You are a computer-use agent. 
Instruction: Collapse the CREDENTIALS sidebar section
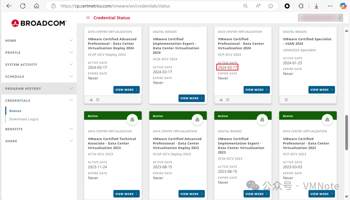[x=39, y=101]
